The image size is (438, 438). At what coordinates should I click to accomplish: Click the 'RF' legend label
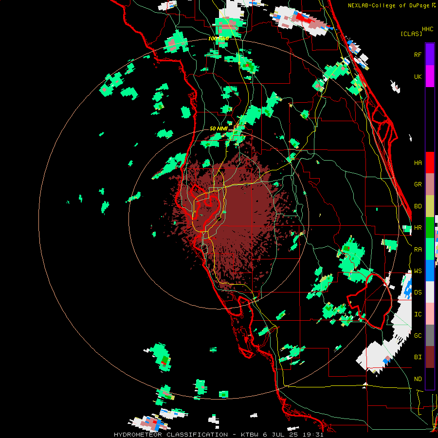(x=418, y=55)
